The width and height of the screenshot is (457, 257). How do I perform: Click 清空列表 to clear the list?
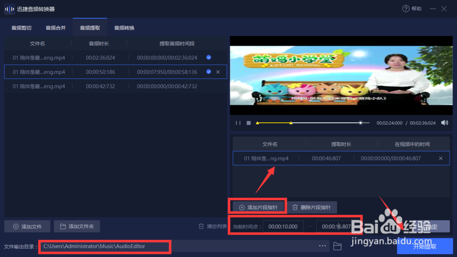pyautogui.click(x=213, y=226)
